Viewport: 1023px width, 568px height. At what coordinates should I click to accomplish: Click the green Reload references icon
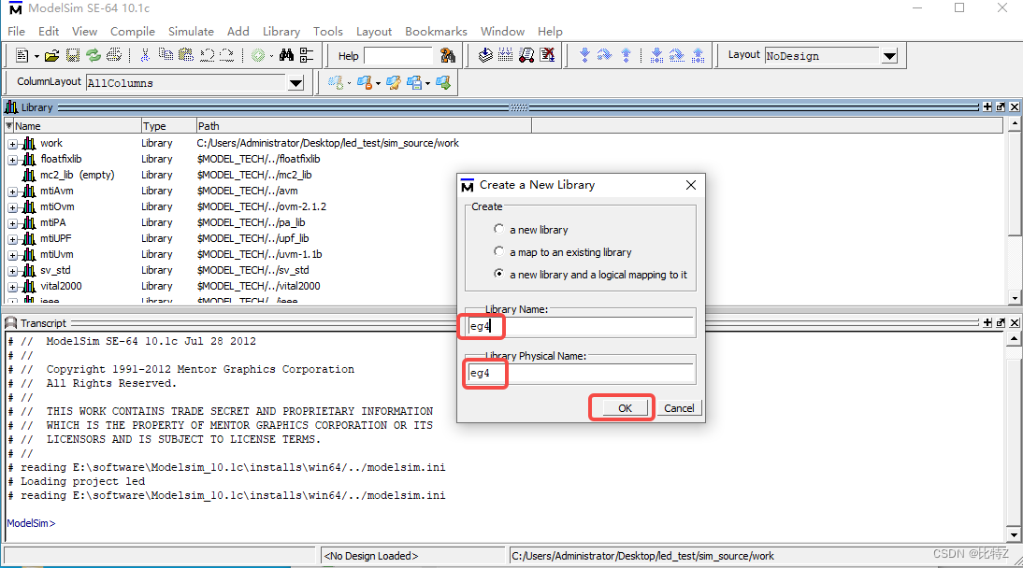pyautogui.click(x=93, y=54)
